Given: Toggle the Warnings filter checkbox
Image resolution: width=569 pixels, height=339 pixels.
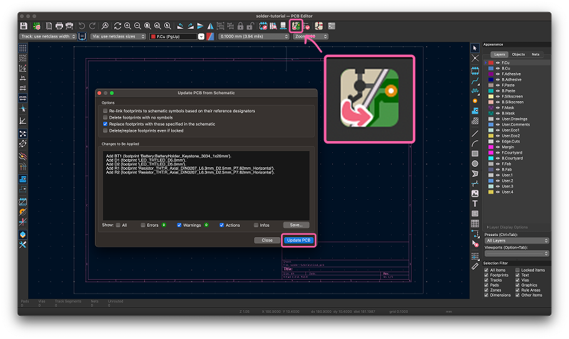Looking at the screenshot, I should click(179, 225).
